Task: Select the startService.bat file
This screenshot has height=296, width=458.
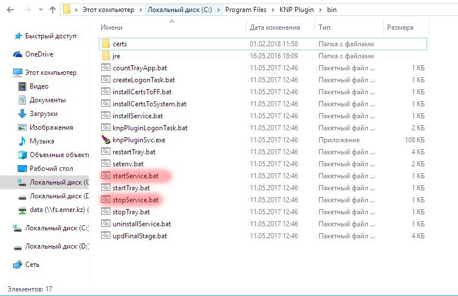Action: (136, 176)
